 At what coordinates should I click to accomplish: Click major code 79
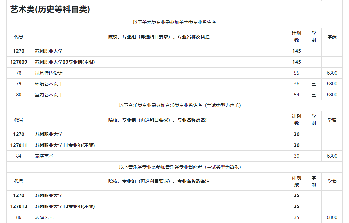(x=19, y=84)
